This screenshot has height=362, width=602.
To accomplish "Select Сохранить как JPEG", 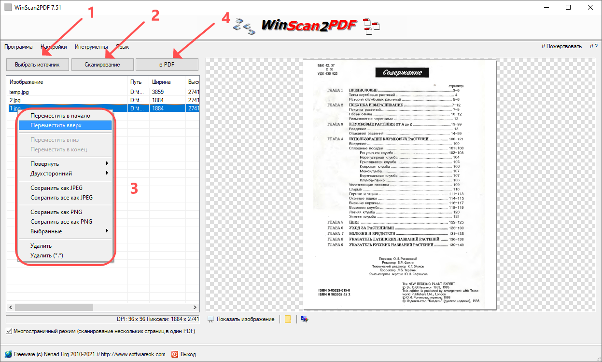I will 65,188.
